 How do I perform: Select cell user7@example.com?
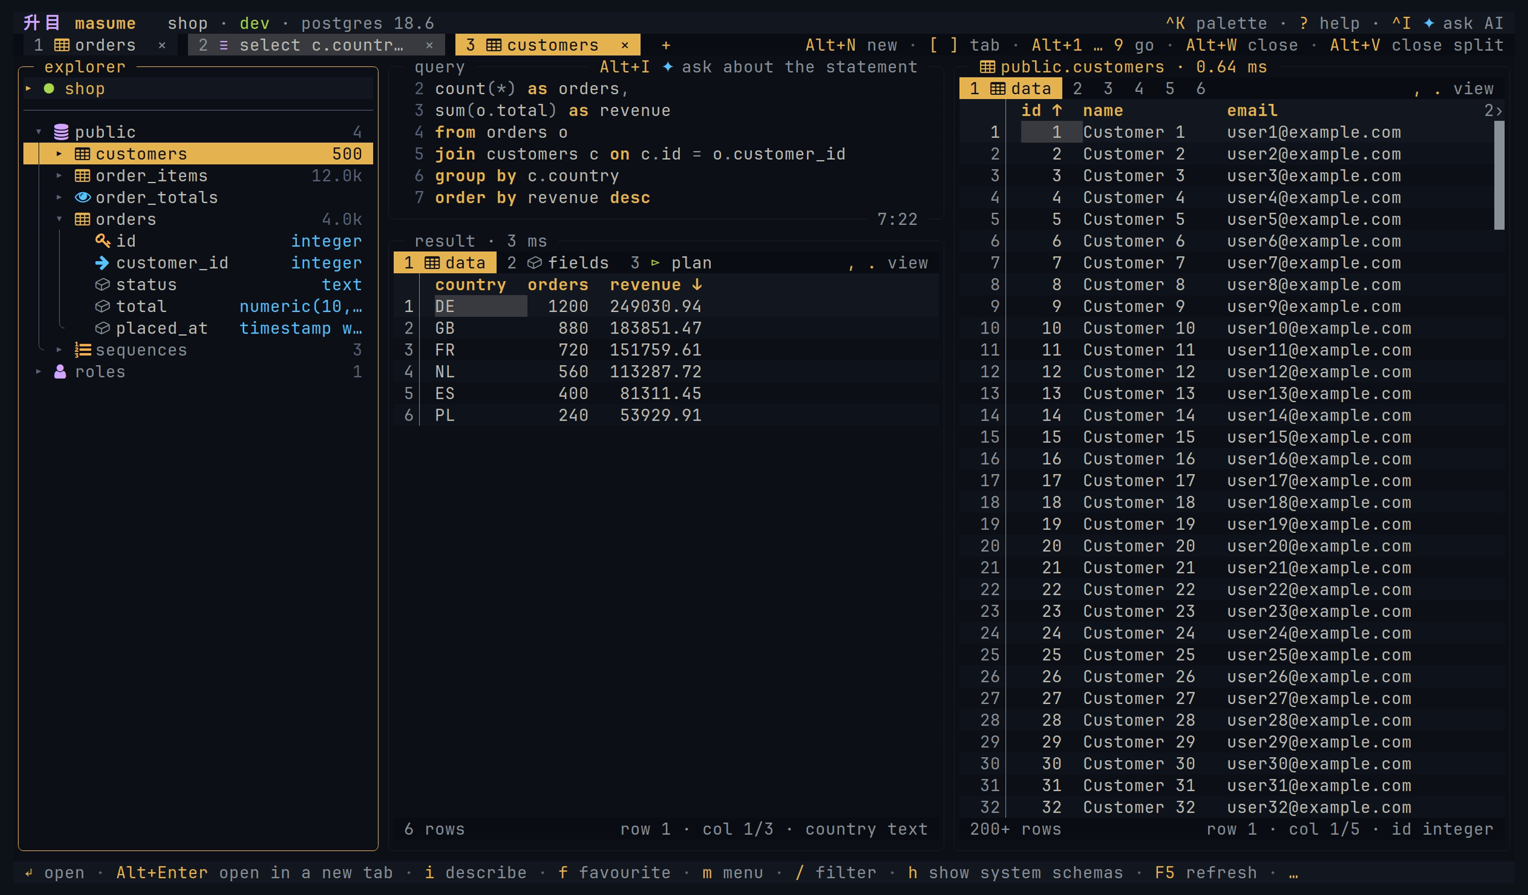[1314, 263]
